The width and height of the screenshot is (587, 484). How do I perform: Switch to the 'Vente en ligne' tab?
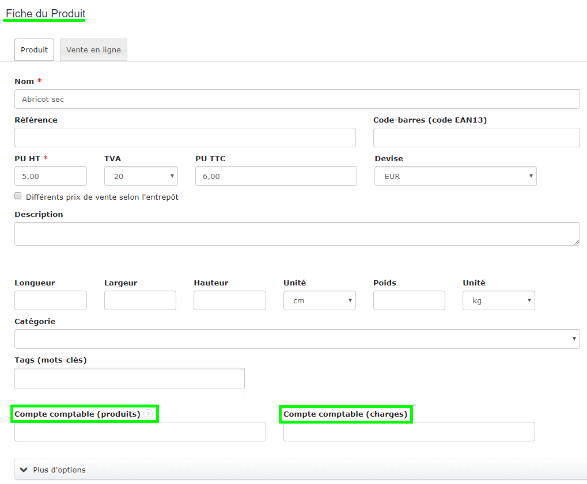(x=93, y=49)
